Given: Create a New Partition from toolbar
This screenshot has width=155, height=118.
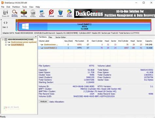Looking at the screenshot, I should point(42,13).
